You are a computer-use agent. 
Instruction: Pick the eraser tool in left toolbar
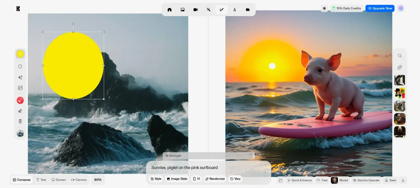(20, 111)
